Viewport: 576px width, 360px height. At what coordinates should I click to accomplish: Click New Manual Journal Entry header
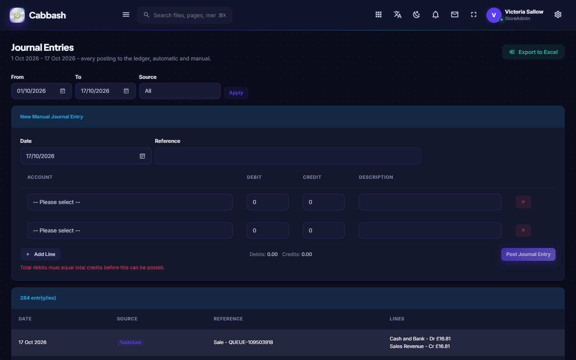(52, 117)
